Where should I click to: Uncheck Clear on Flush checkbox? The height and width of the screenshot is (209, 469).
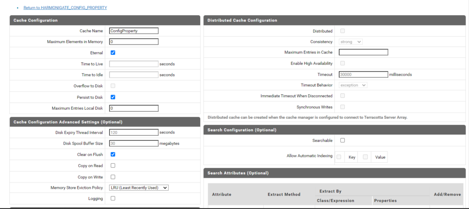[x=113, y=155]
